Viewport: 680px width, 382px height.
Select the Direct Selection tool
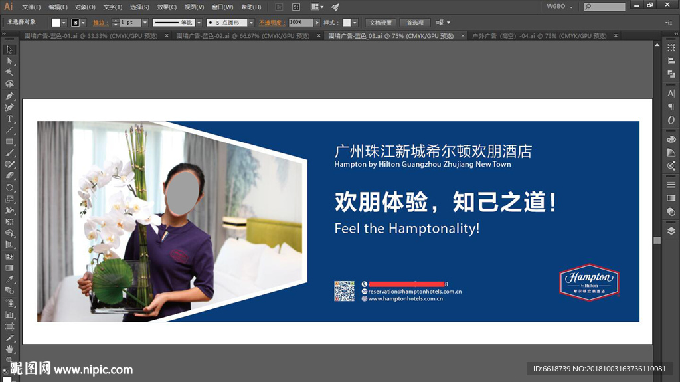(x=9, y=61)
